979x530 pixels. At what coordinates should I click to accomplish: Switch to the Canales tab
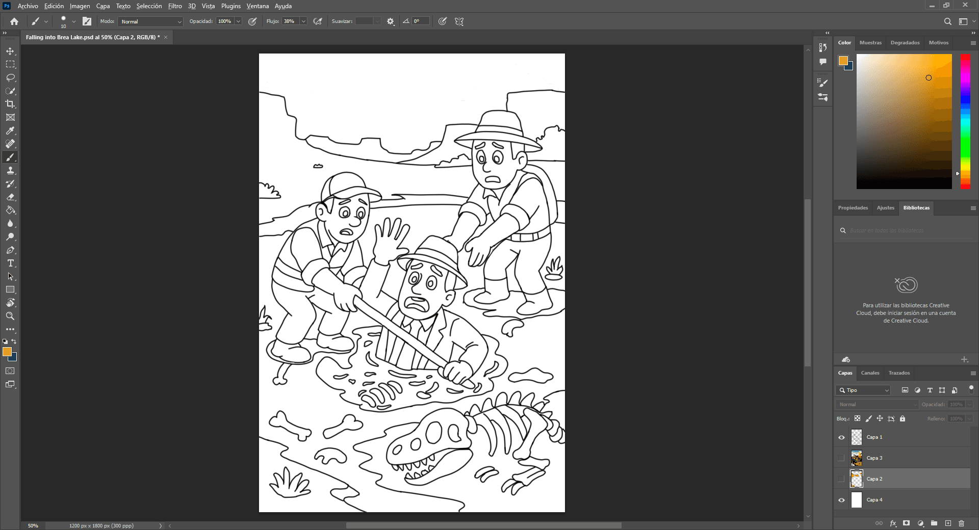[x=870, y=373]
